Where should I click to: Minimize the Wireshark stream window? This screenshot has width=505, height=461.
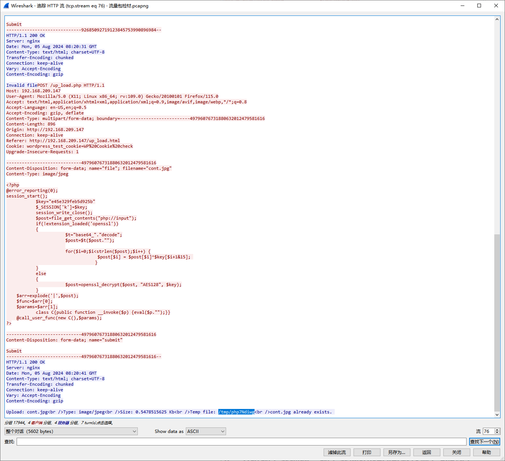(463, 6)
